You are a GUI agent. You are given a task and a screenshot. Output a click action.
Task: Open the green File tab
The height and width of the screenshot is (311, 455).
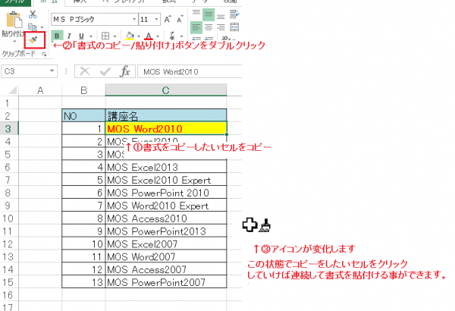[14, 2]
